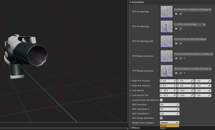
Task: Open the Fire_Rifle_Hip_Montage asset dropdown
Action: click(190, 25)
